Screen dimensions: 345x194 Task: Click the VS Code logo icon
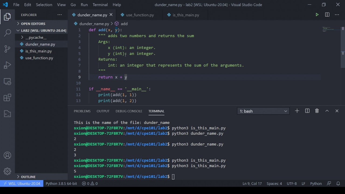click(x=5, y=5)
